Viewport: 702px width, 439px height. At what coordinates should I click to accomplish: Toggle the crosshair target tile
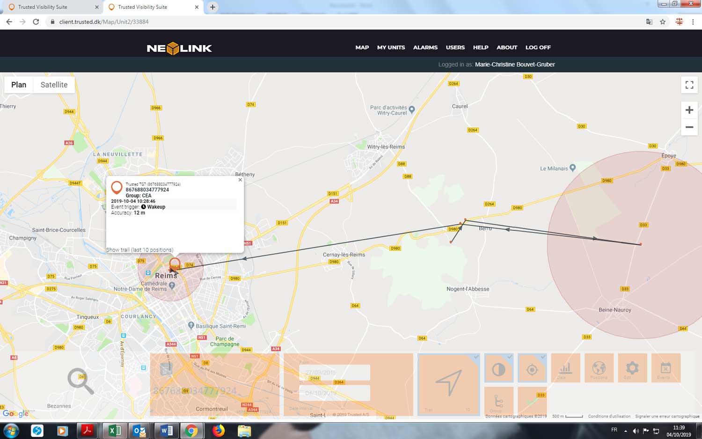click(x=532, y=368)
